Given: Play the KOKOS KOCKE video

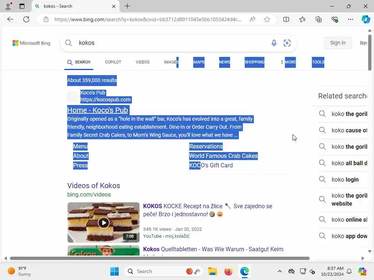Looking at the screenshot, I should (103, 223).
